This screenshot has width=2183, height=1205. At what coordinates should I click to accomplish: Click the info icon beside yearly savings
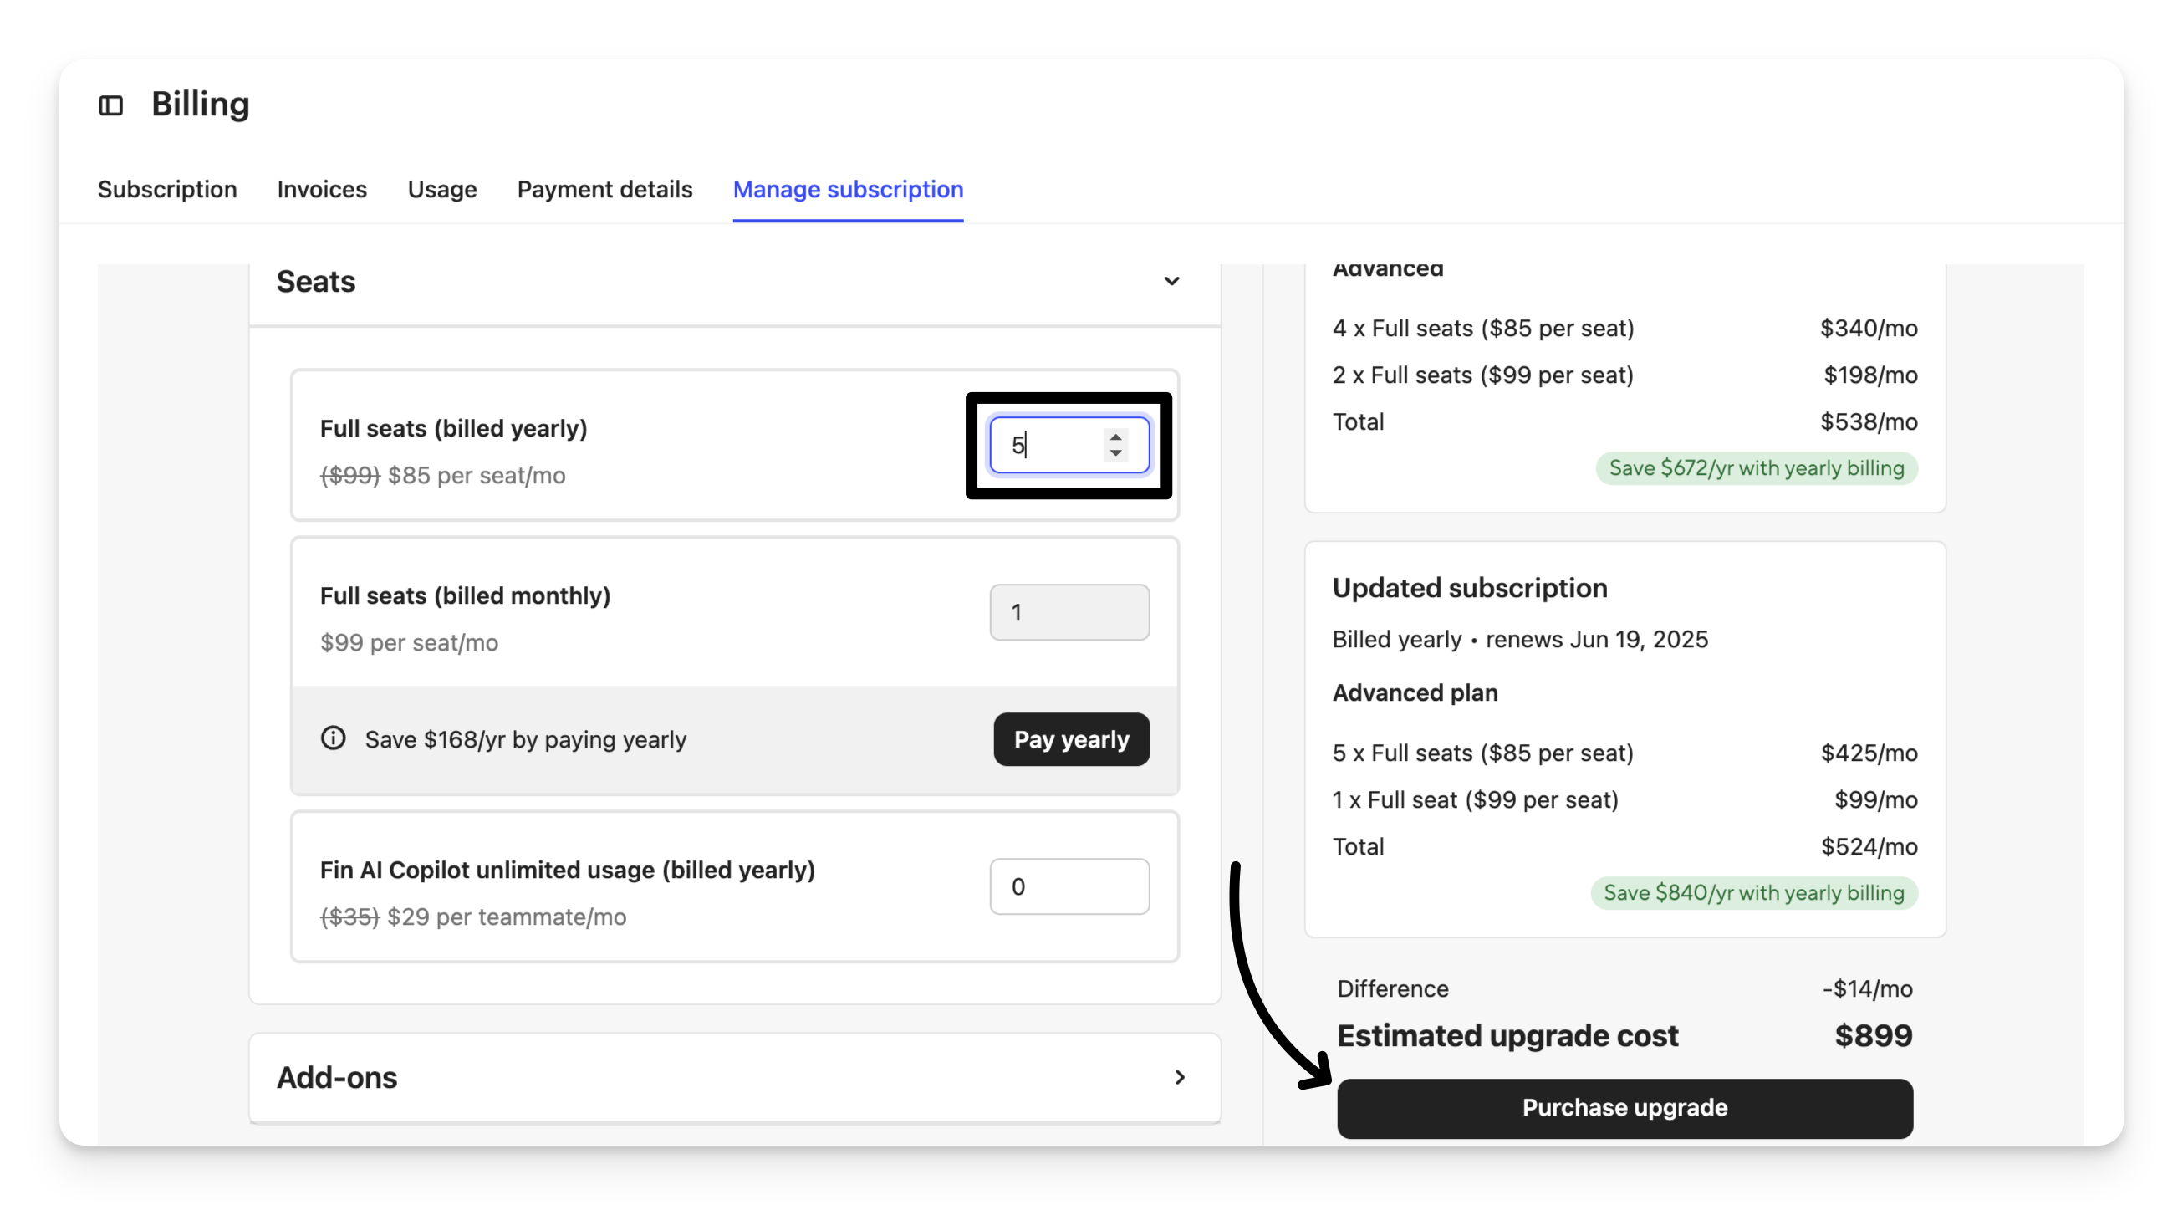click(333, 738)
